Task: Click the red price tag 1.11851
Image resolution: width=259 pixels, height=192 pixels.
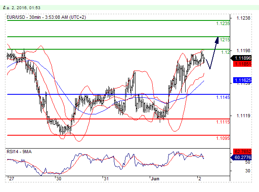Action: coord(242,64)
